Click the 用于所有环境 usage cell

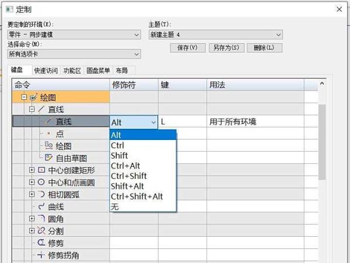(x=256, y=121)
